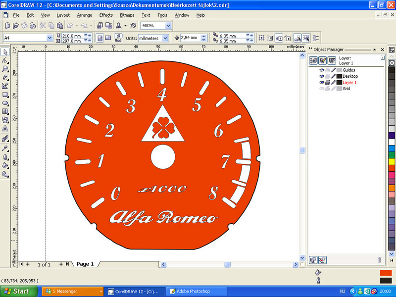Select the Rectangle tool

(x=5, y=95)
